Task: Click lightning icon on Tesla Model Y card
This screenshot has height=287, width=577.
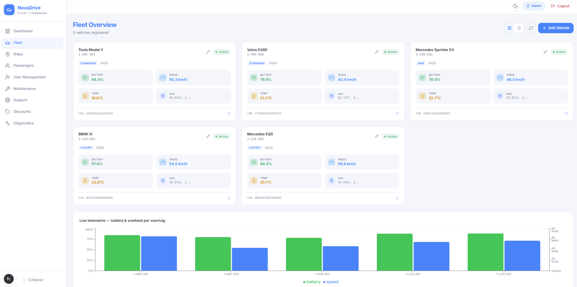Action: coord(229,113)
